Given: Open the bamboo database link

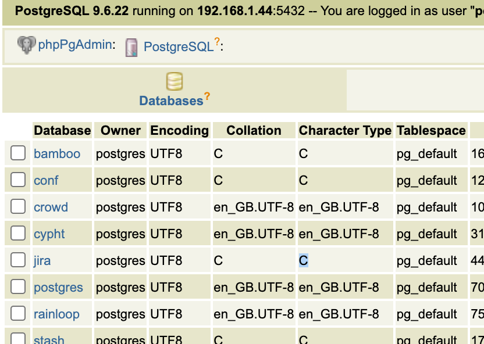Looking at the screenshot, I should click(x=56, y=153).
